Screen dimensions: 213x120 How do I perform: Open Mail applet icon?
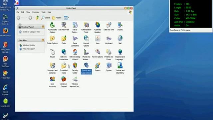(120, 40)
